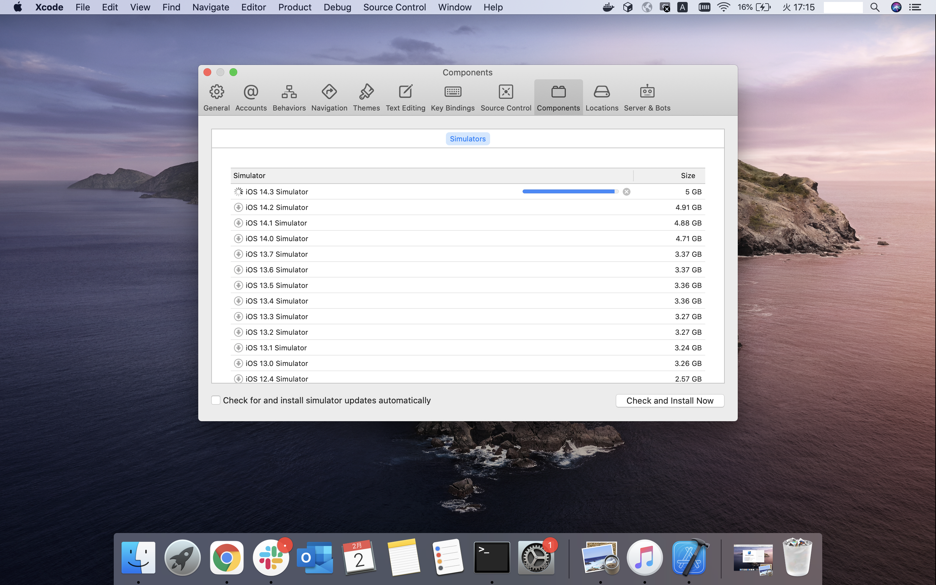
Task: Open the Accounts preferences pane
Action: [x=251, y=98]
